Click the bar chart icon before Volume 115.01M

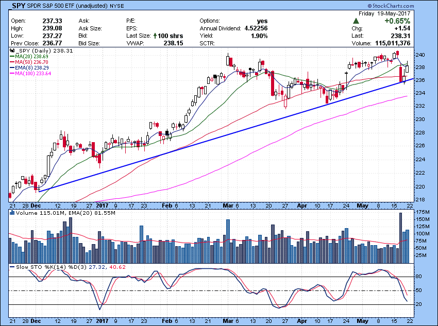coord(12,213)
